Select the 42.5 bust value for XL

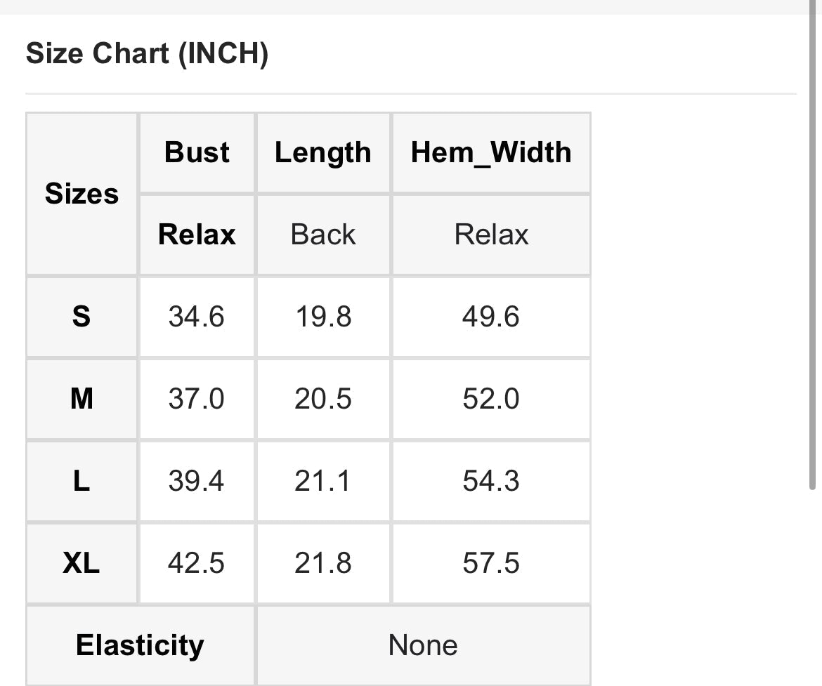197,563
